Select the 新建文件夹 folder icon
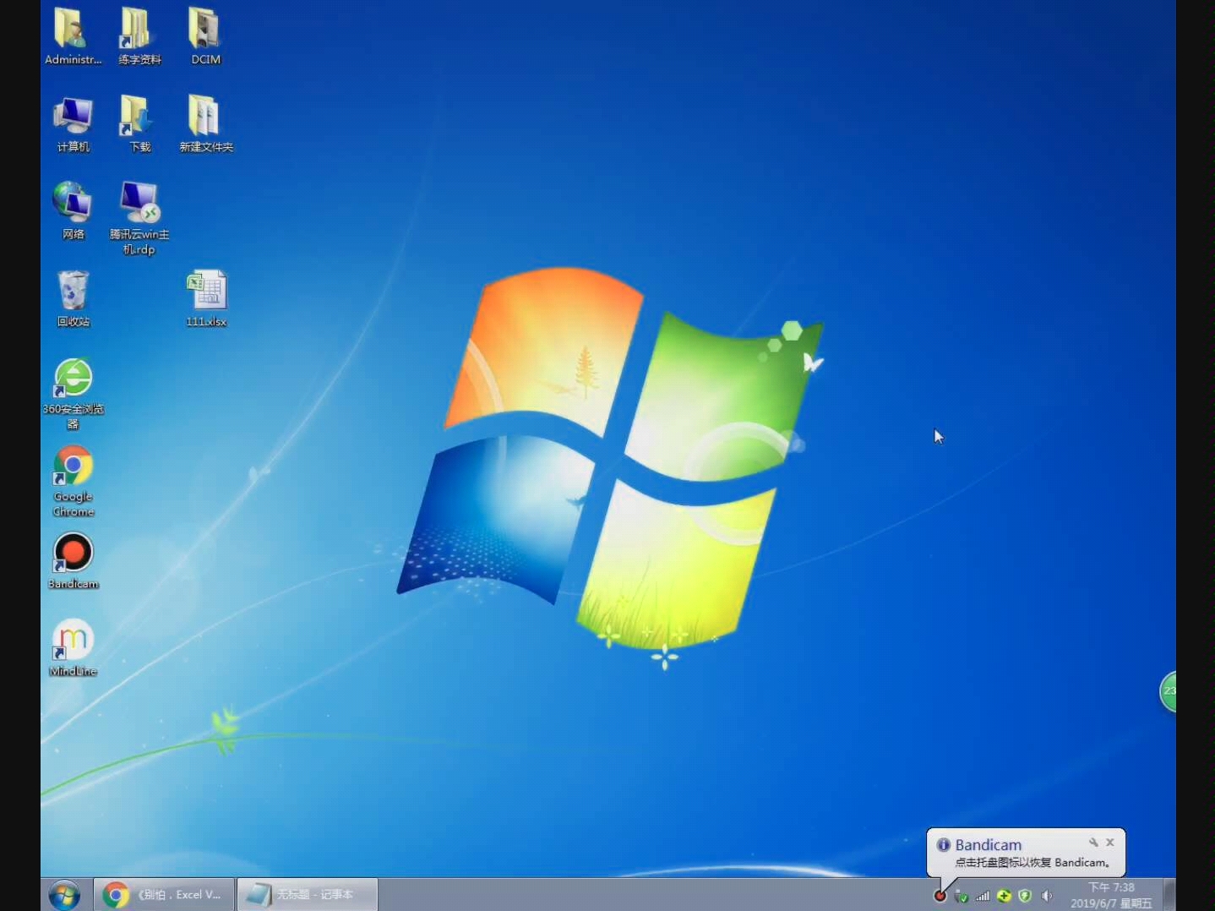Screen dimensions: 1215x911 click(205, 123)
